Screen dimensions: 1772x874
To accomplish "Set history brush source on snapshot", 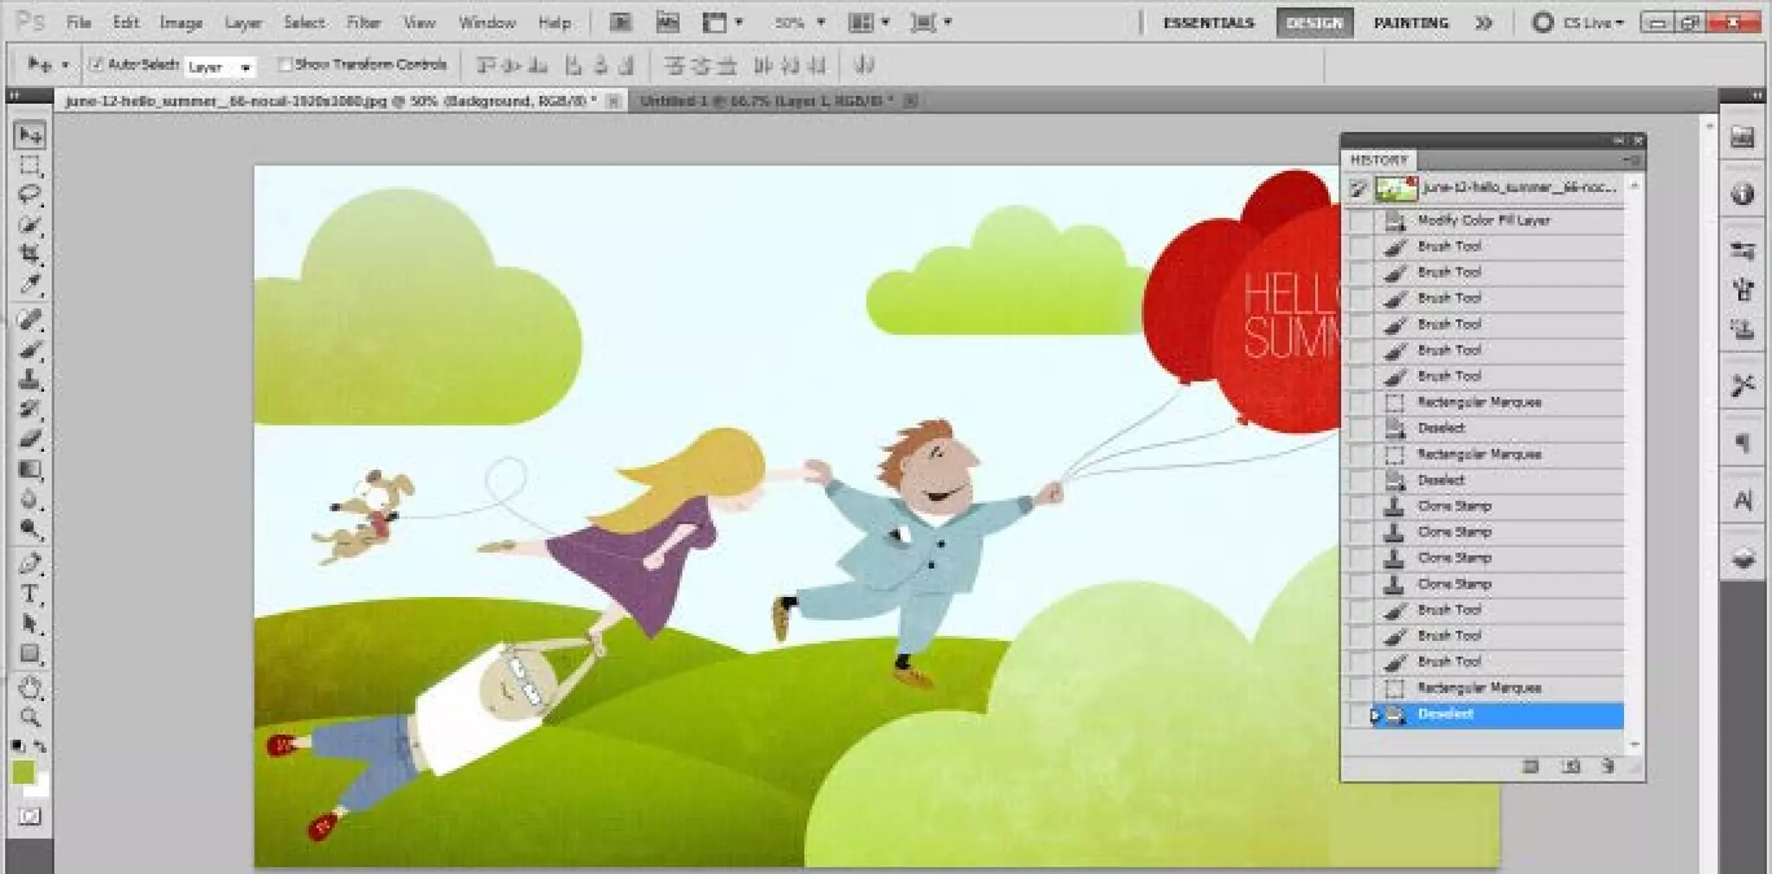I will point(1358,189).
